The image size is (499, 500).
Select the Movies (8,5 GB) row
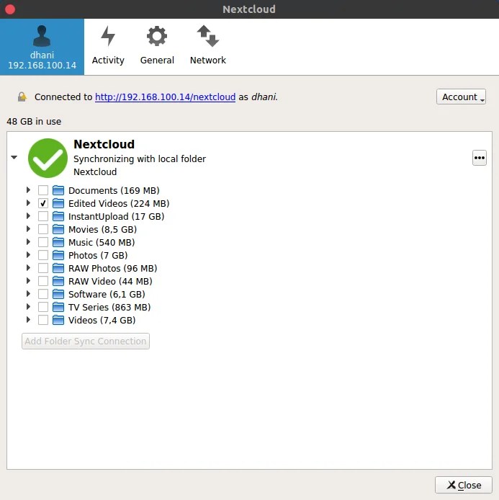tap(102, 229)
